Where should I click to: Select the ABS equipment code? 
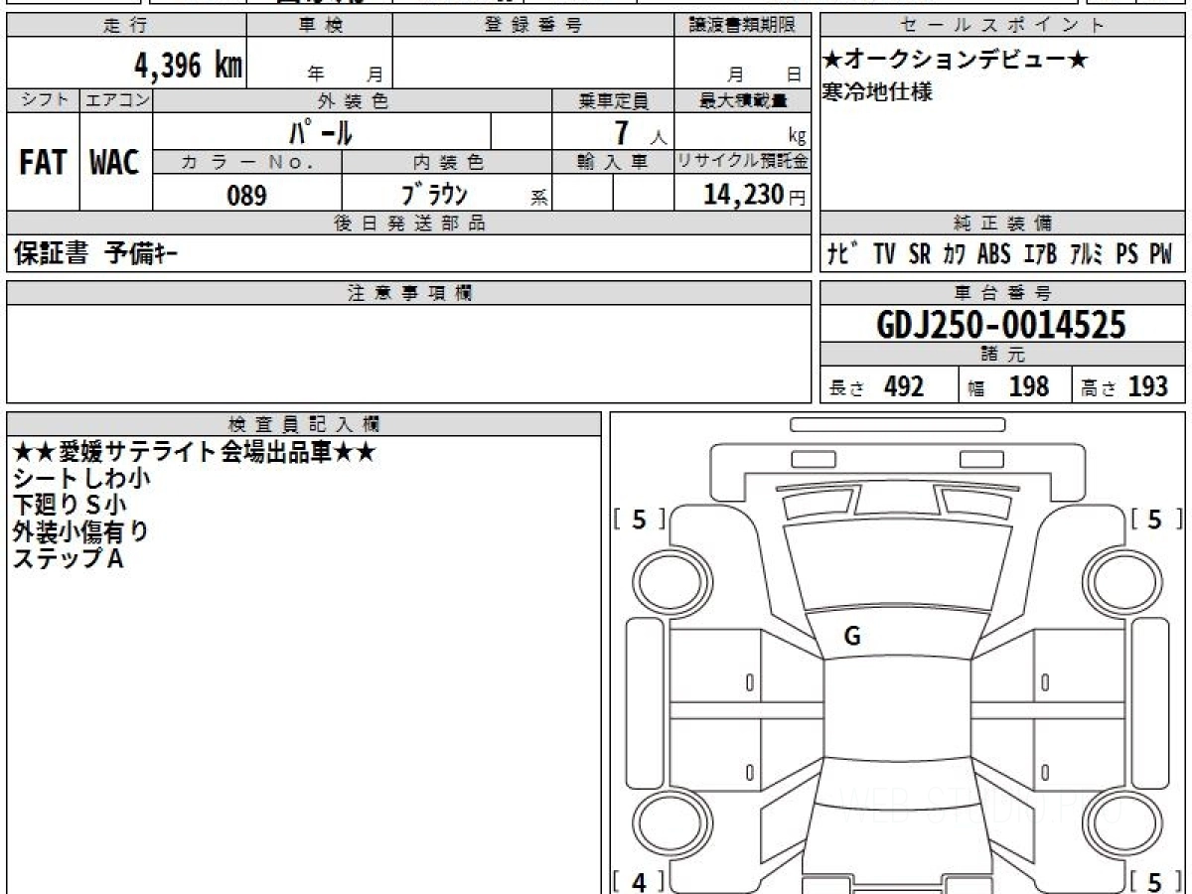coord(993,254)
